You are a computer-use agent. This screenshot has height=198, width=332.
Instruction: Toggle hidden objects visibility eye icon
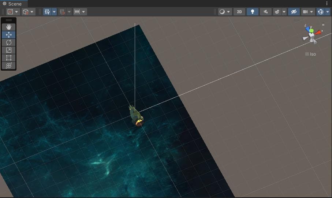click(x=294, y=12)
